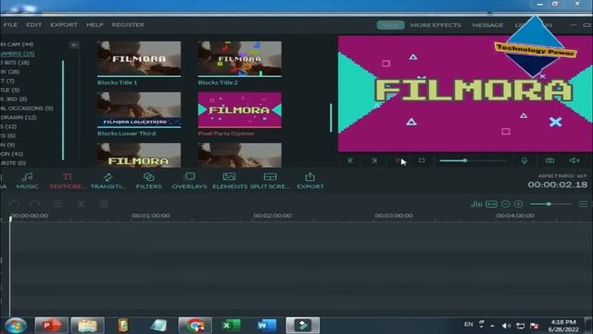The height and width of the screenshot is (334, 593).
Task: Select the 'IN CAM (44)' category
Action: coord(17,45)
